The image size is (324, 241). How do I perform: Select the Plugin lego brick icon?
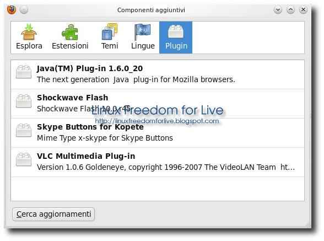[176, 31]
